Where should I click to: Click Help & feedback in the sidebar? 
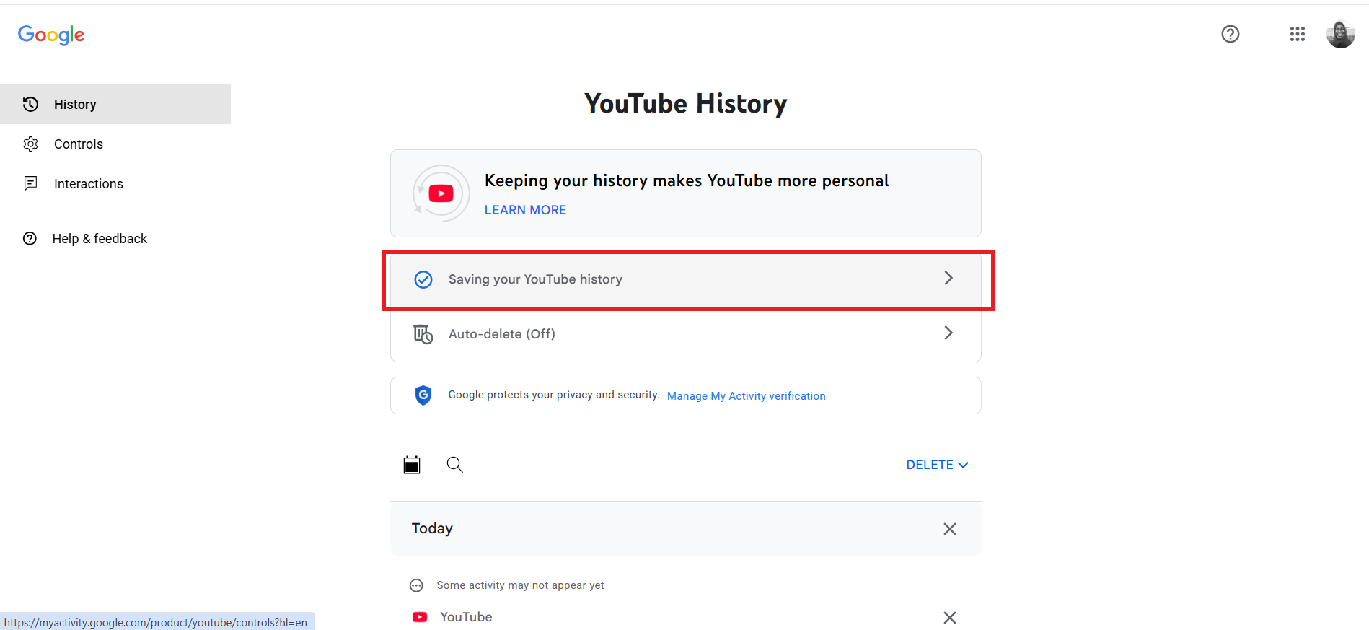(100, 238)
